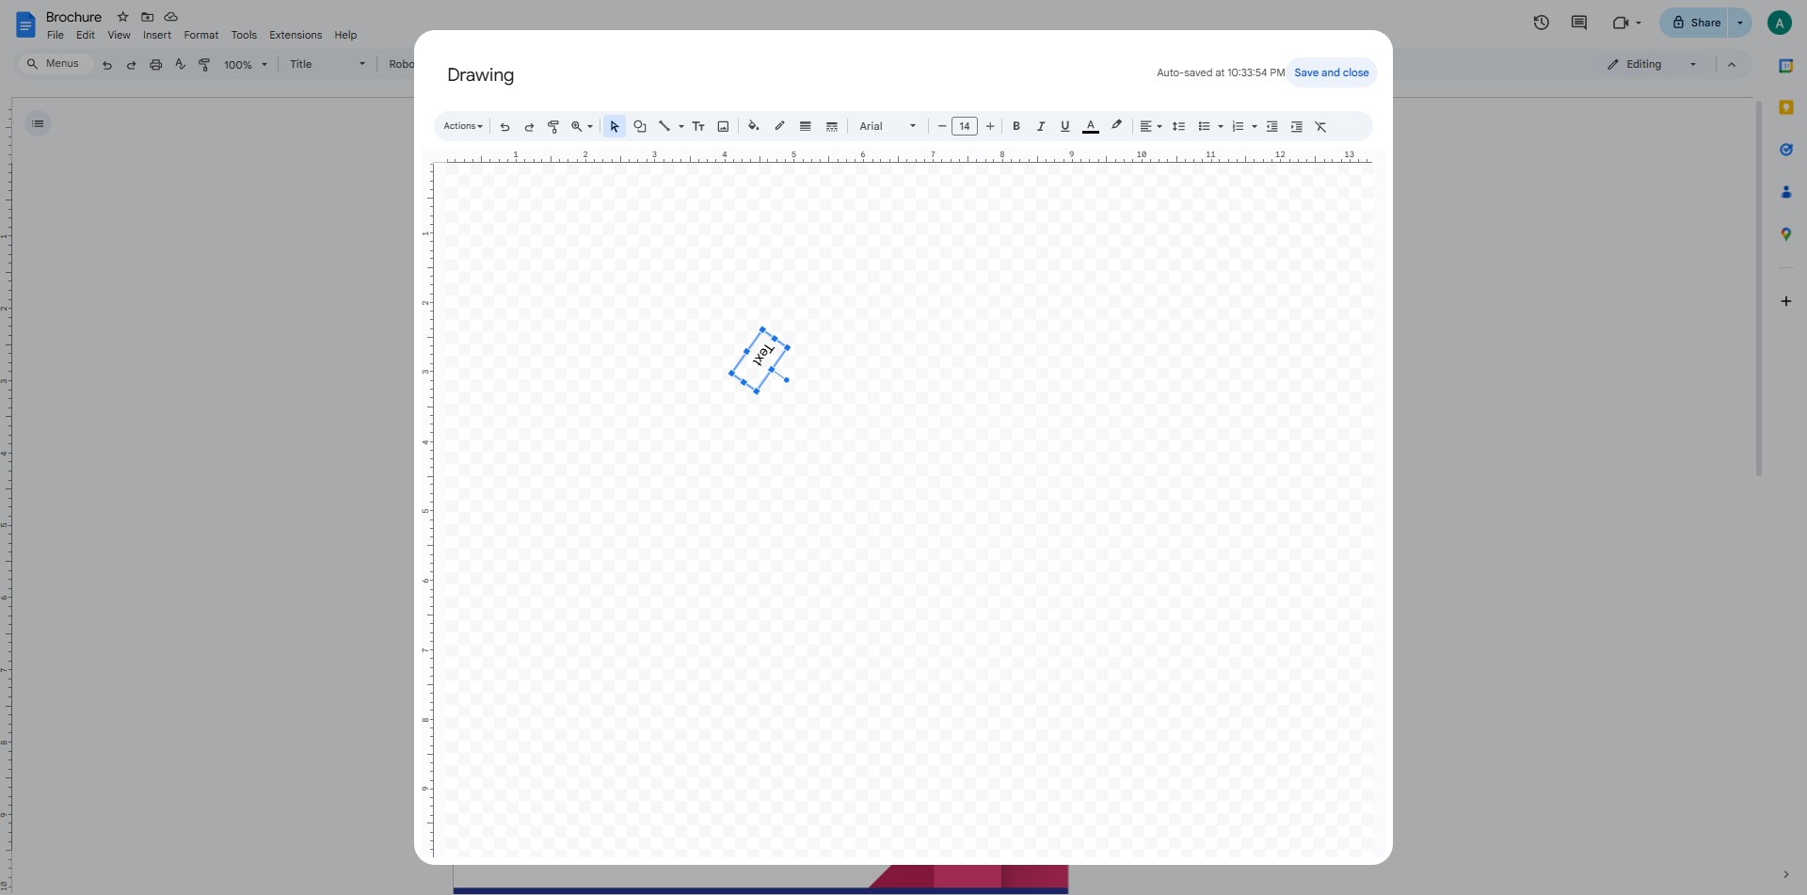Screen dimensions: 1807x895
Task: Click Save and close button
Action: coord(1331,72)
